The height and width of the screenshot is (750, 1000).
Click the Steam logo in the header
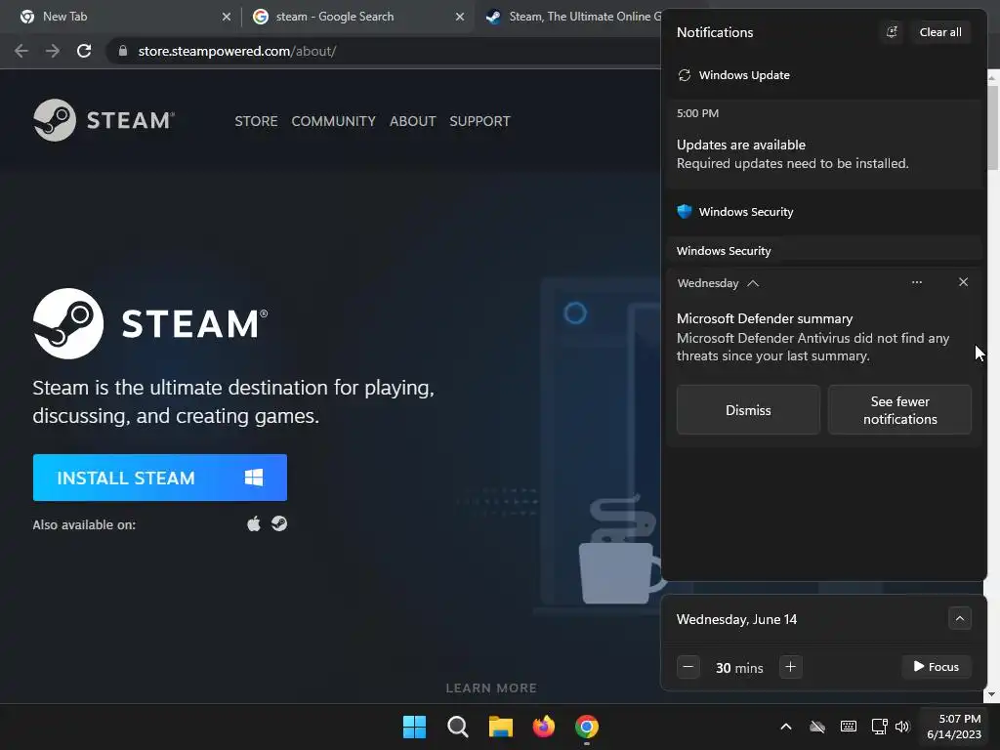click(x=104, y=120)
